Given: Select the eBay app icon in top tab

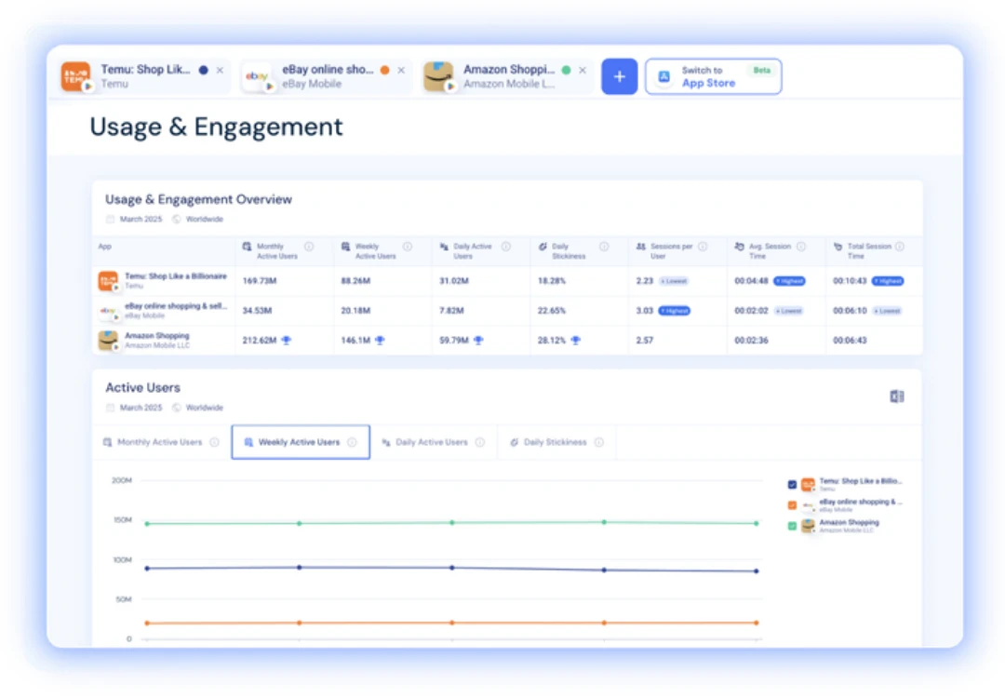Looking at the screenshot, I should coord(258,76).
